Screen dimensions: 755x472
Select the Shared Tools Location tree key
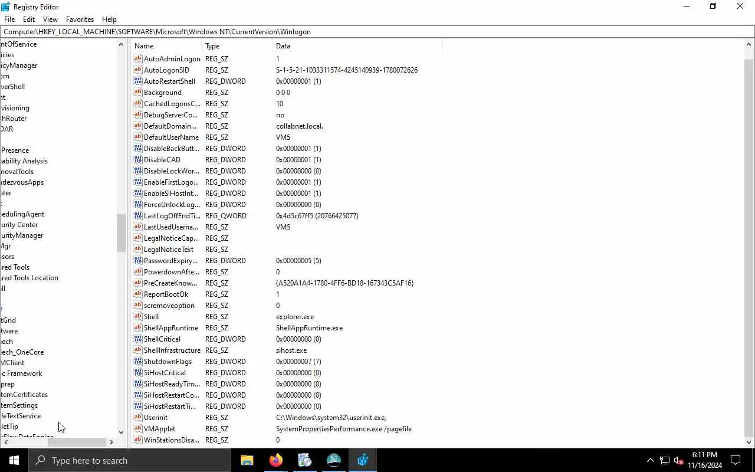[29, 278]
